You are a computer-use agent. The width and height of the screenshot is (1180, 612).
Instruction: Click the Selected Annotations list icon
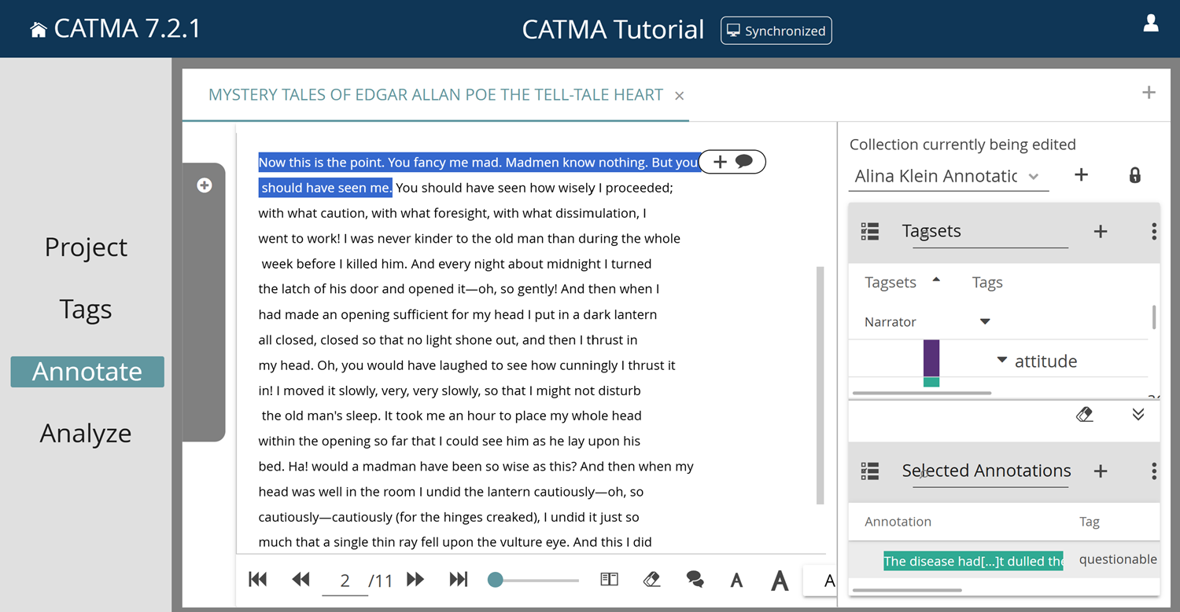coord(870,471)
